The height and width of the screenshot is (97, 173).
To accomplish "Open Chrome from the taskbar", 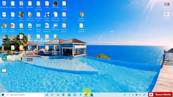I will click(64, 95).
